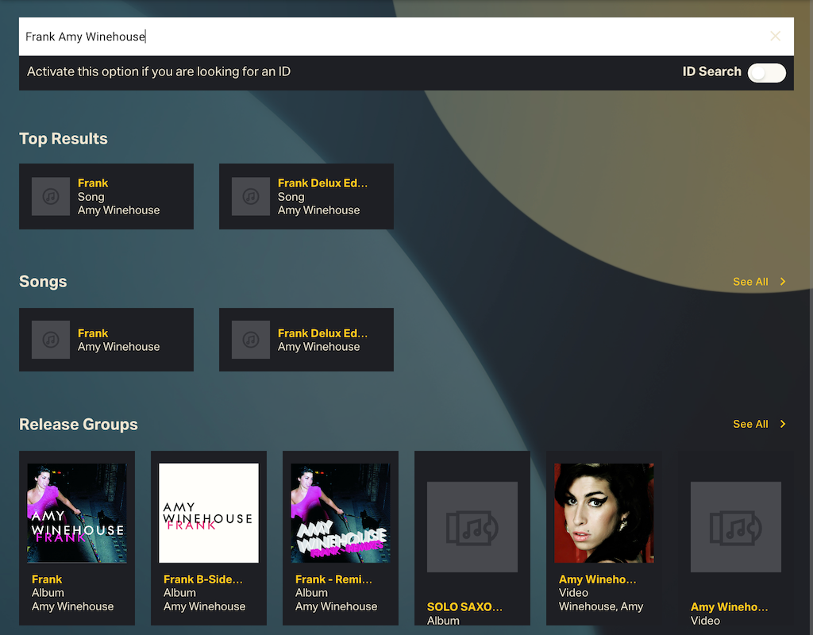
Task: Open the Frank - Remixes album cover
Action: 341,514
